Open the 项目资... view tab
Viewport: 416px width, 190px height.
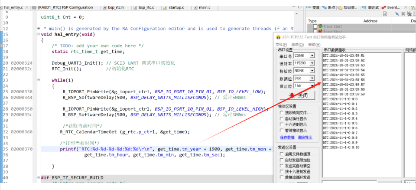click(x=348, y=7)
